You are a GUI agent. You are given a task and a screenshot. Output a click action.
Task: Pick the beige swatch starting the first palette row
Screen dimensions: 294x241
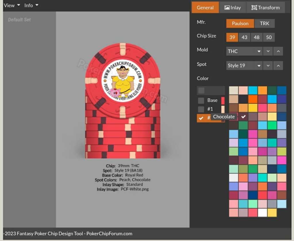233,90
